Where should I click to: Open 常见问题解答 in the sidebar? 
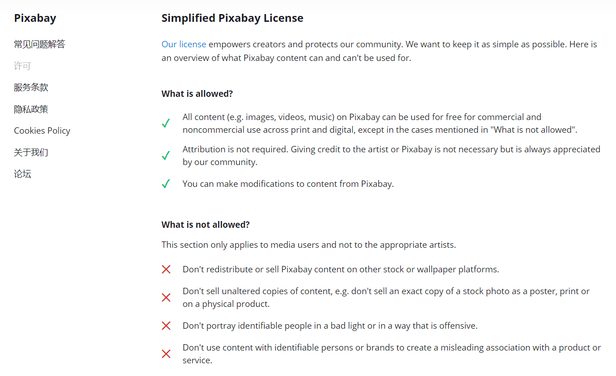click(x=40, y=44)
